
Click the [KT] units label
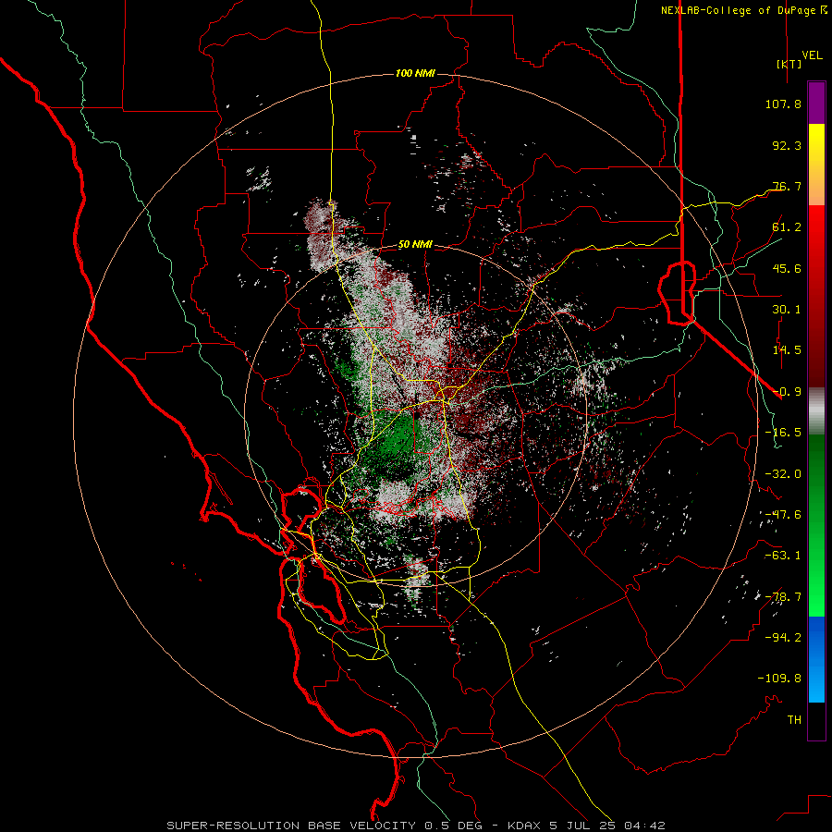[x=789, y=64]
